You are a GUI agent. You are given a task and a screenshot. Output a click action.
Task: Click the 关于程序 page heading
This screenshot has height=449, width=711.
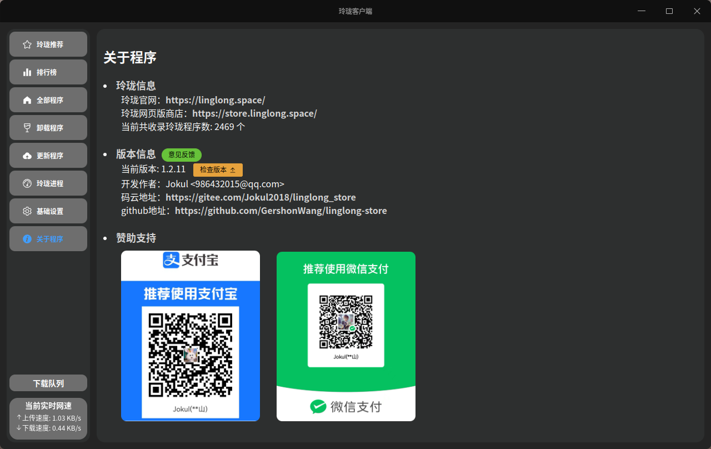coord(130,57)
